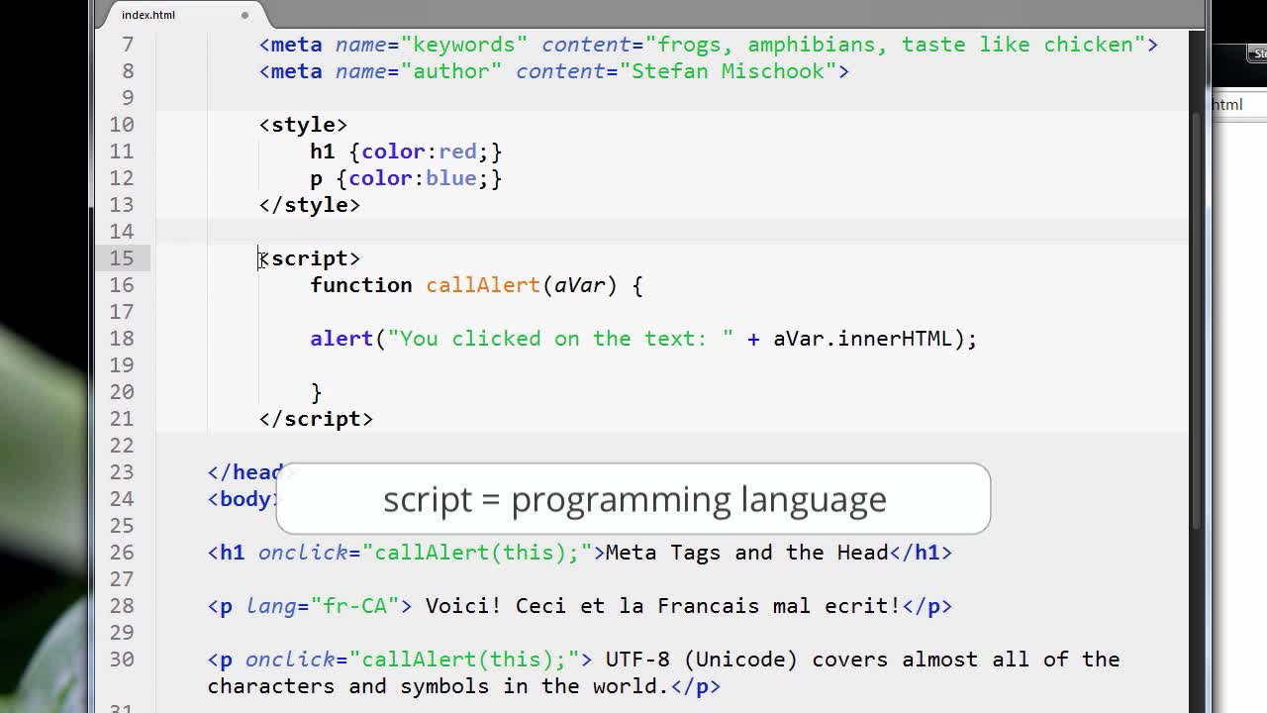Click the 'blue' color value in p rule
Viewport: 1267px width, 713px height.
(x=451, y=178)
